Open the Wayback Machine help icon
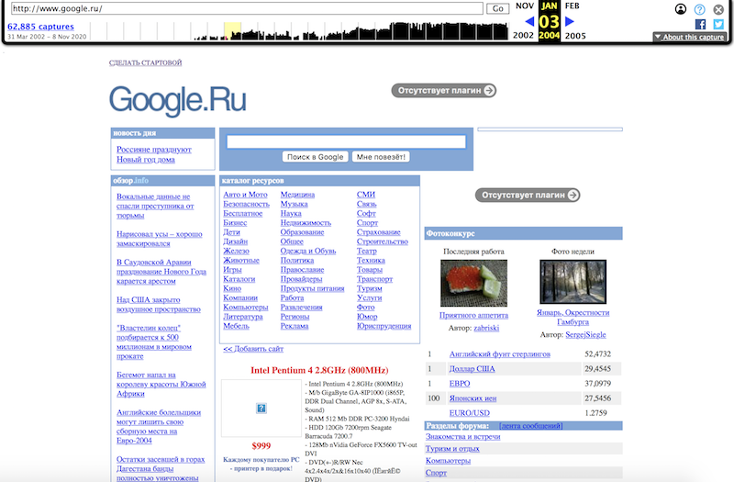 click(x=699, y=9)
